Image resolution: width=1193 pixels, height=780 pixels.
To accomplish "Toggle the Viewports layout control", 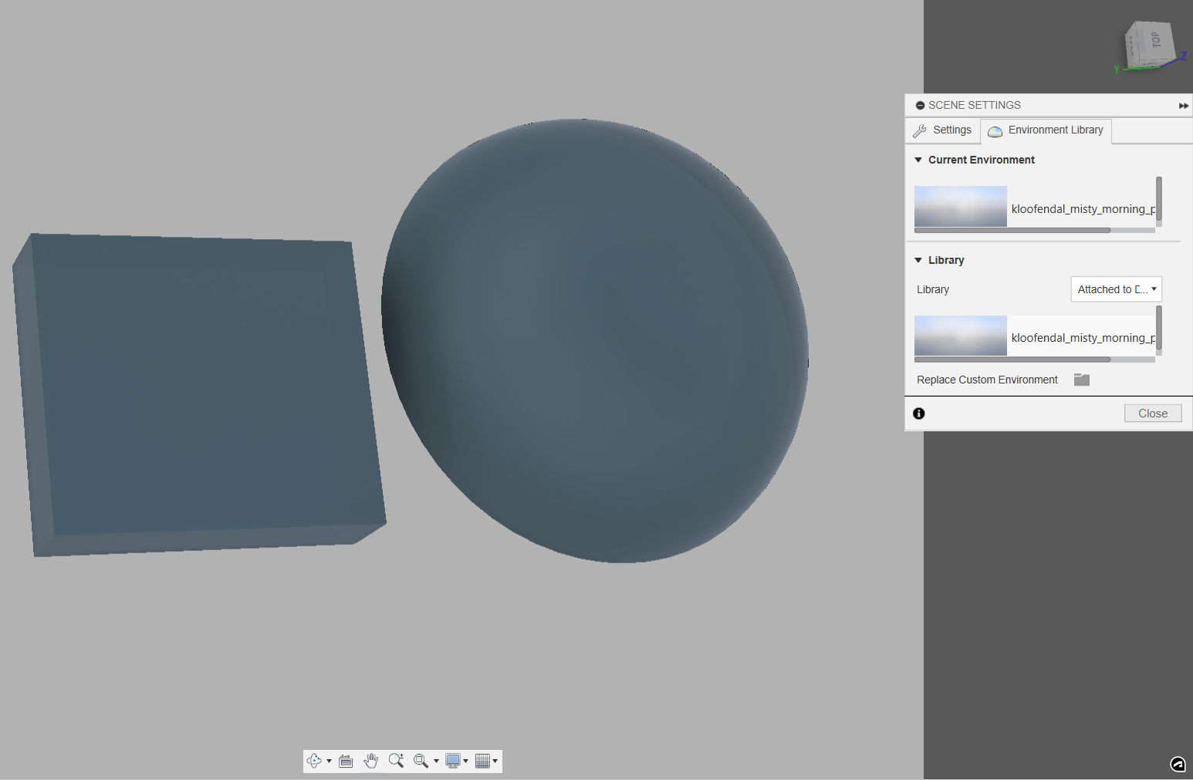I will pyautogui.click(x=483, y=761).
